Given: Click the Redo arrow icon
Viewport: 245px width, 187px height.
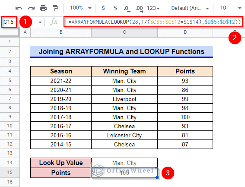Looking at the screenshot, I should coord(31,8).
